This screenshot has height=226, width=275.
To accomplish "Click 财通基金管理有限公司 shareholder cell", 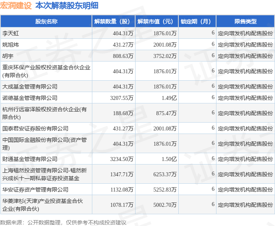I will [x=46, y=159].
